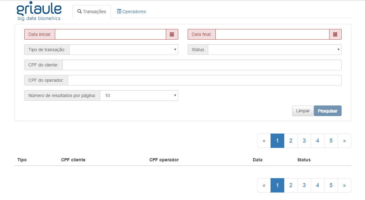365x200 pixels.
Task: Select the CPF do operador input field
Action: (204, 80)
